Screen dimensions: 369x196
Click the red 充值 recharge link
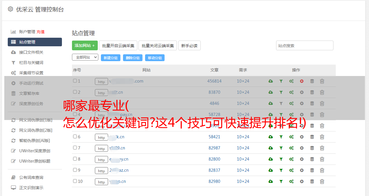pos(40,32)
